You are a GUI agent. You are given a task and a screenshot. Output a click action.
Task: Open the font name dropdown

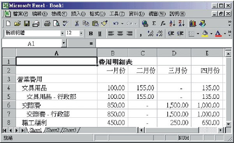(62, 34)
